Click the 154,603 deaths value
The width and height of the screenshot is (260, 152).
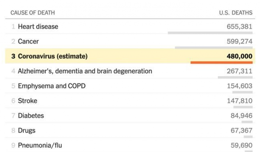click(x=239, y=86)
